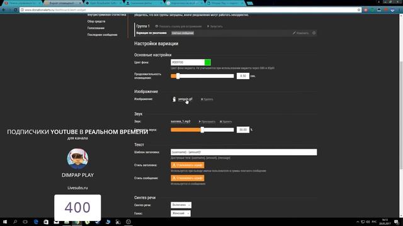Viewport: 403px width, 226px height.
Task: Open the notification center icon
Action: (x=396, y=222)
